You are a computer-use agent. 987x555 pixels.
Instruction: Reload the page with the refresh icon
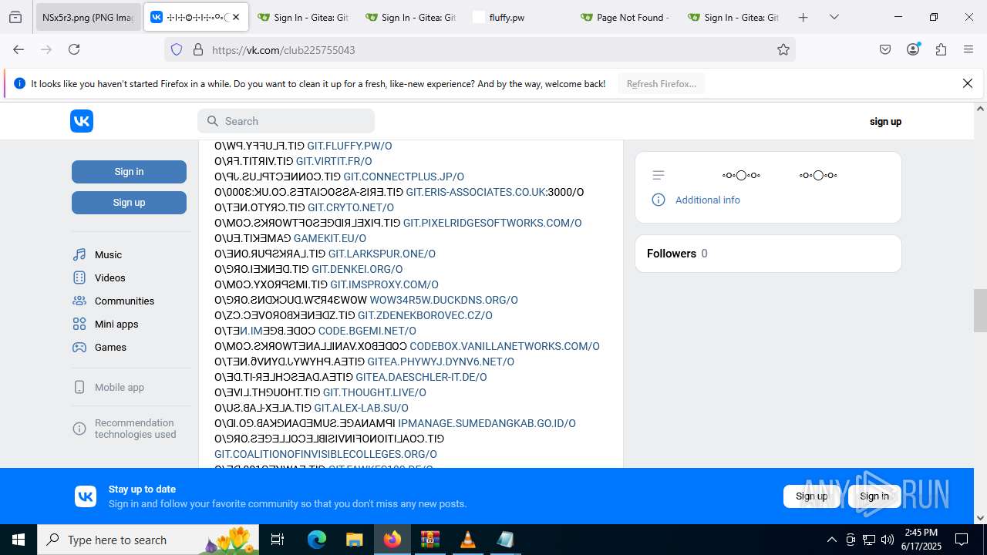[74, 49]
